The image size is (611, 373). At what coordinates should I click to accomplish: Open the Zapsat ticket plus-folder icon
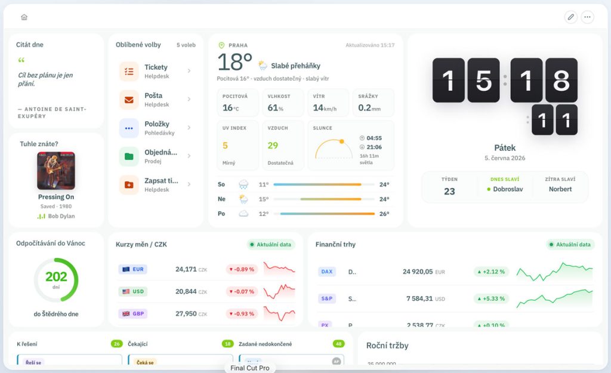(x=129, y=185)
